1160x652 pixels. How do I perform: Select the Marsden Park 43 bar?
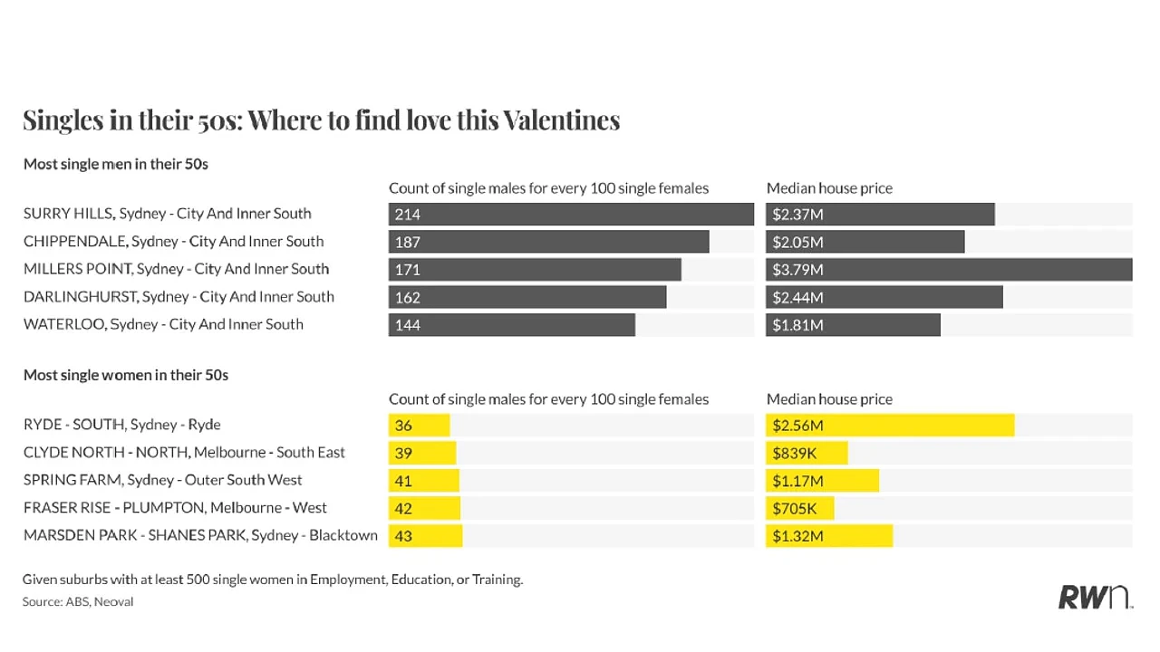tap(426, 535)
